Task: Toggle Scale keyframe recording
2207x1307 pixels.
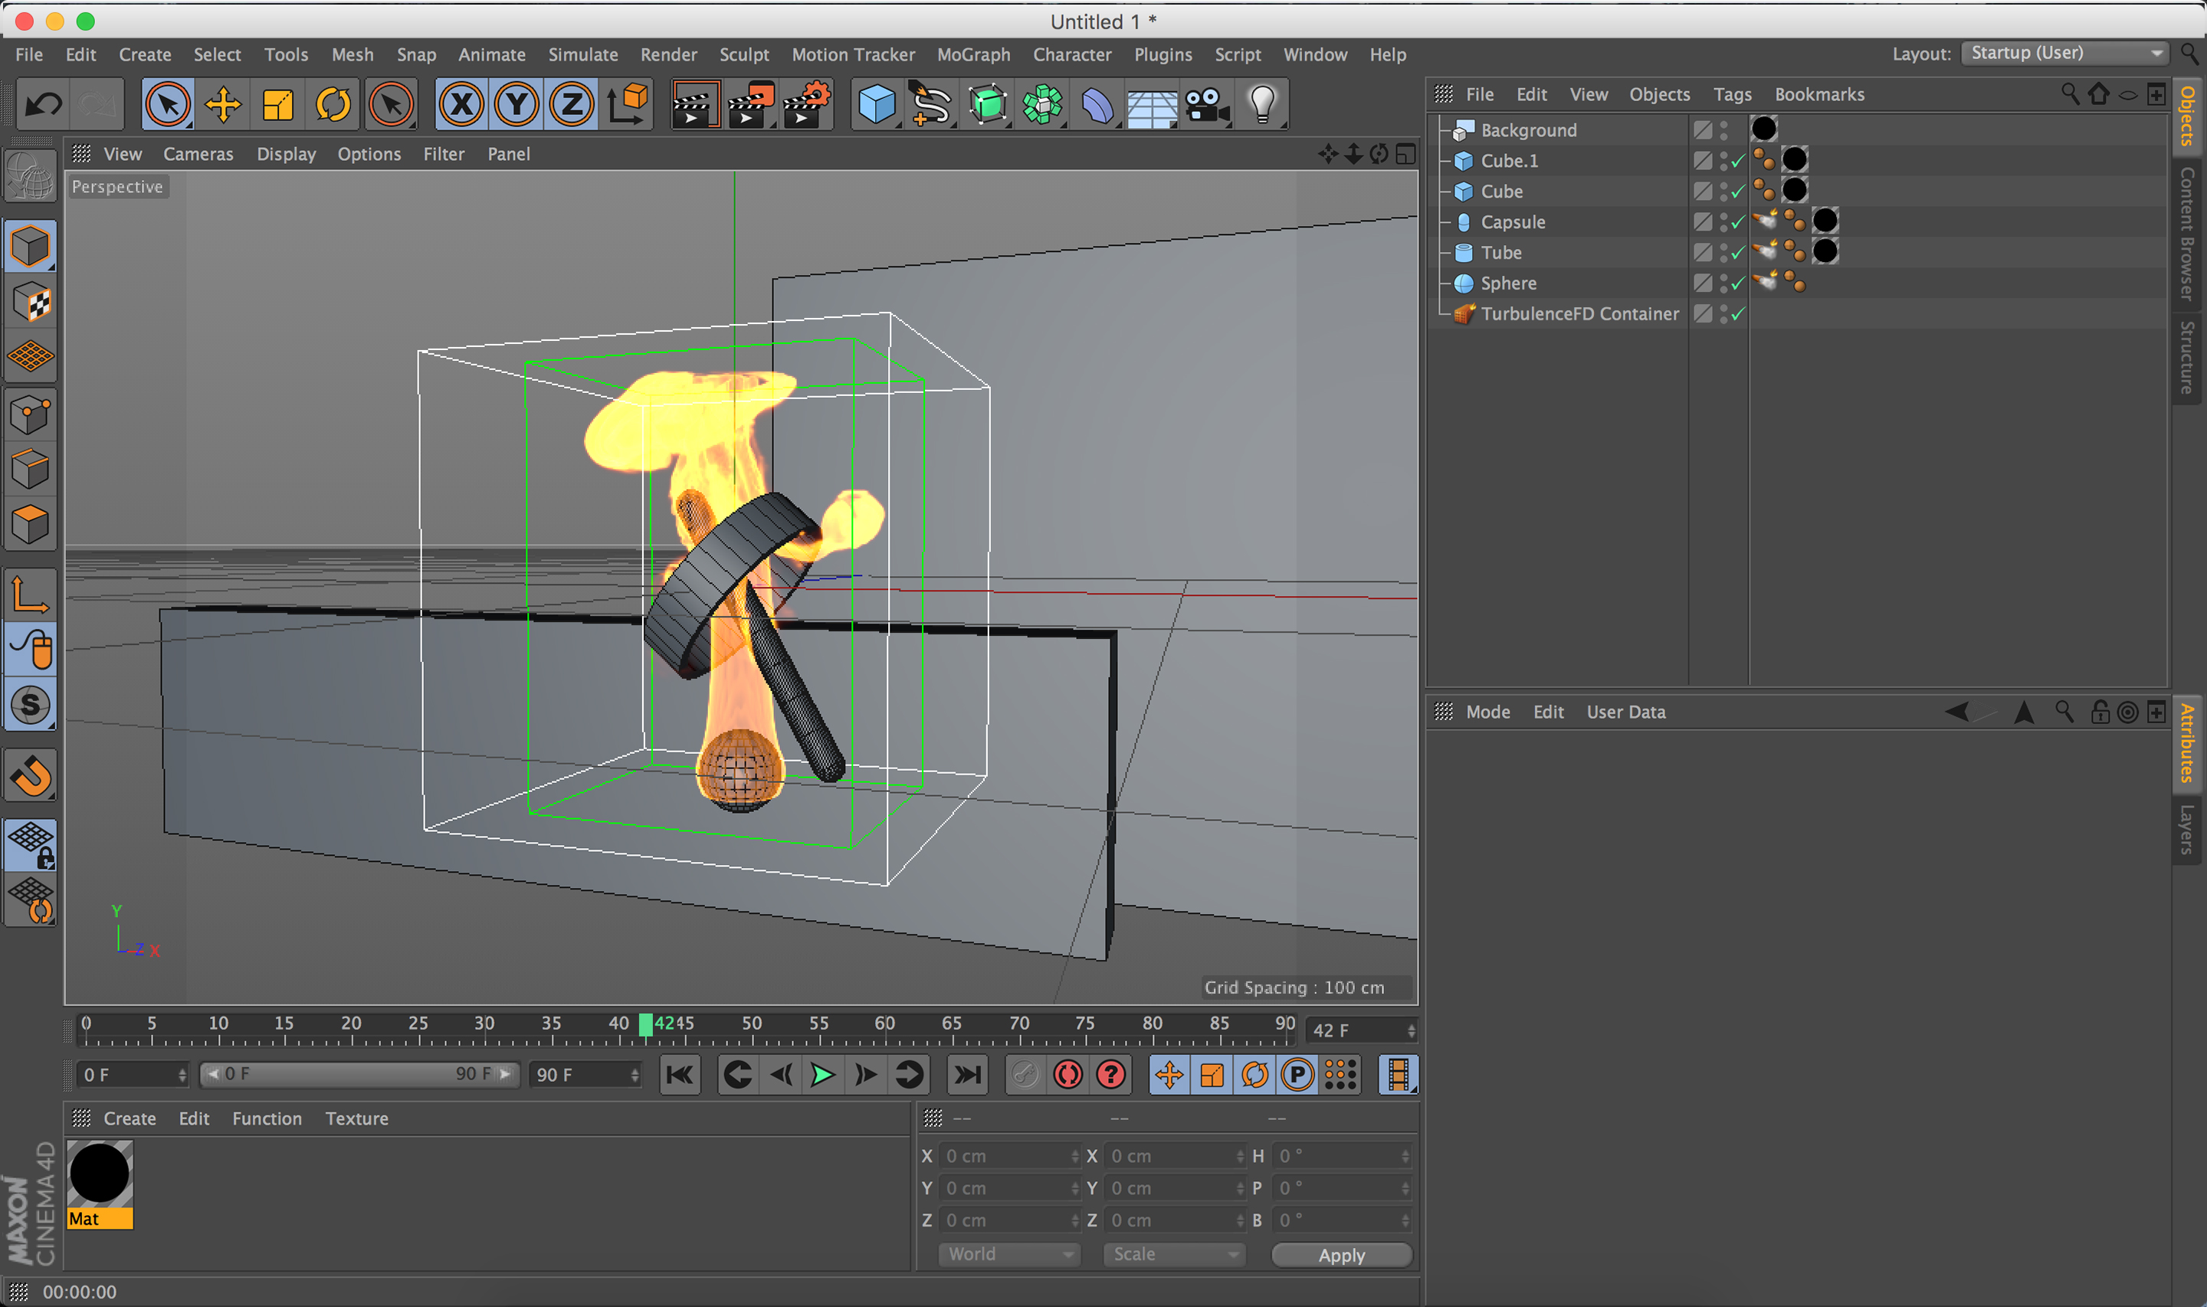Action: [1212, 1075]
